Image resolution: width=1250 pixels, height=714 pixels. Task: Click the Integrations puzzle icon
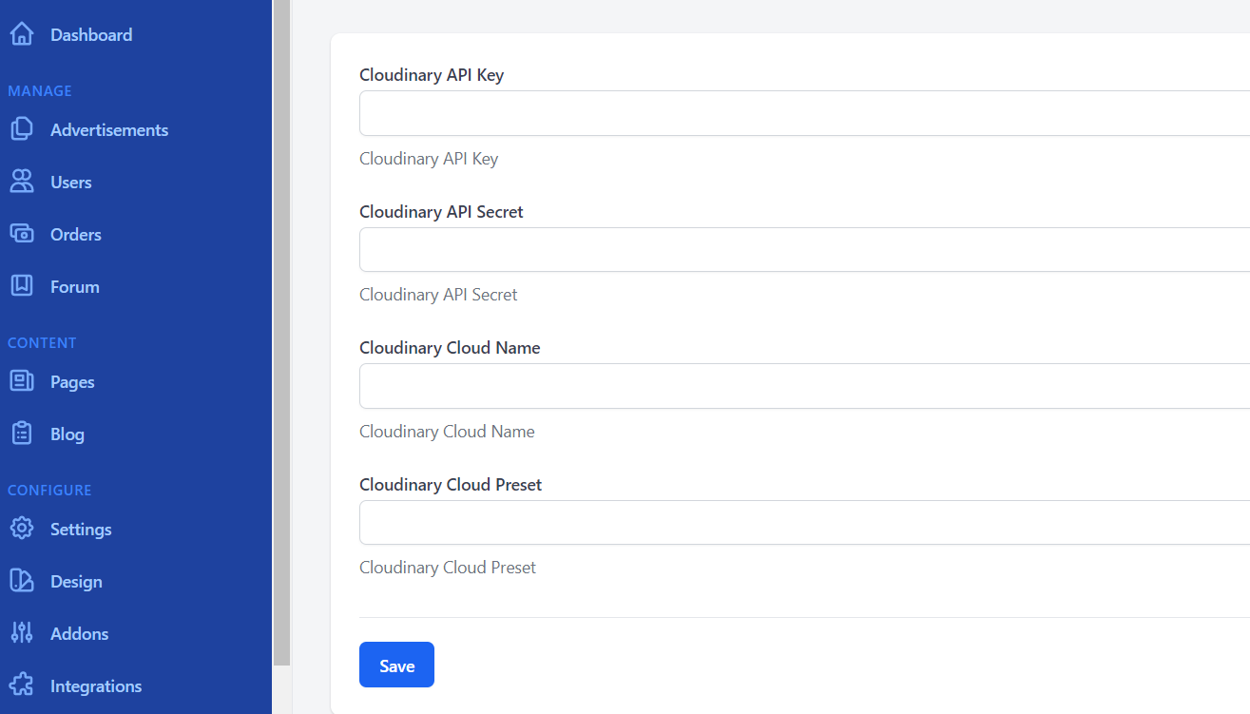[21, 685]
